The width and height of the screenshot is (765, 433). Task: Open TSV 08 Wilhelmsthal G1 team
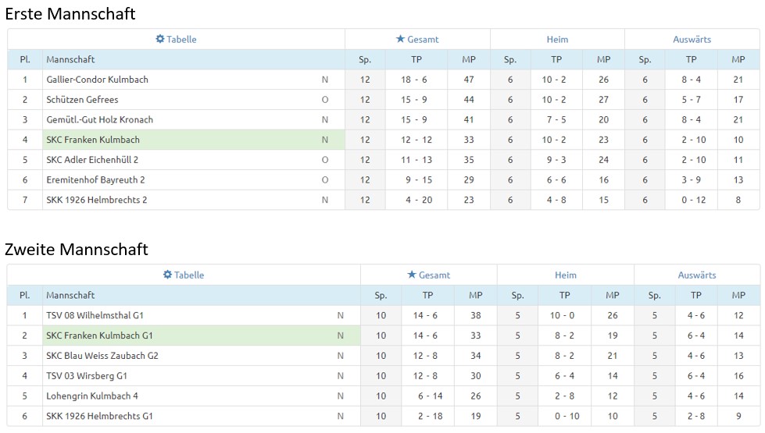[x=95, y=315]
